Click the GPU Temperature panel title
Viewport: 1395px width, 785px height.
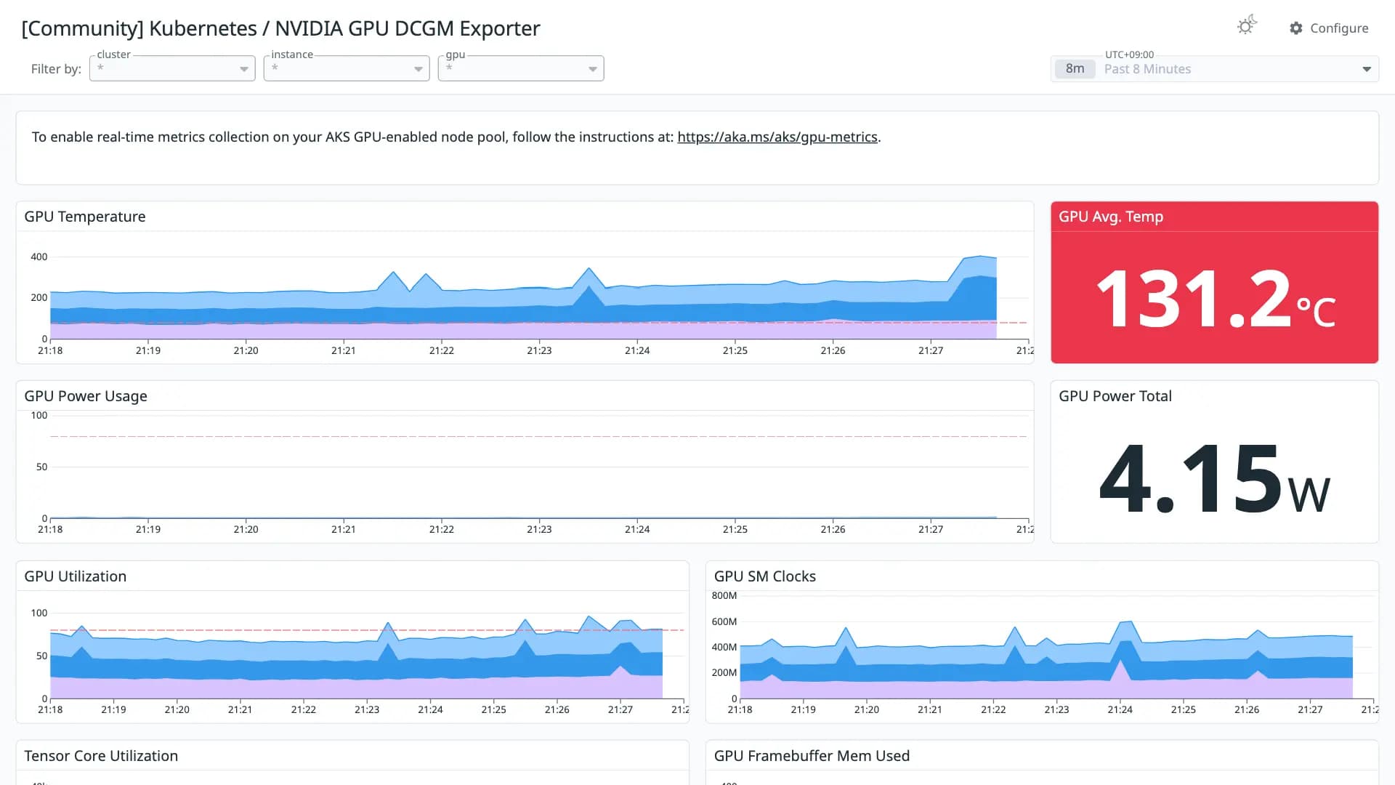click(x=85, y=217)
